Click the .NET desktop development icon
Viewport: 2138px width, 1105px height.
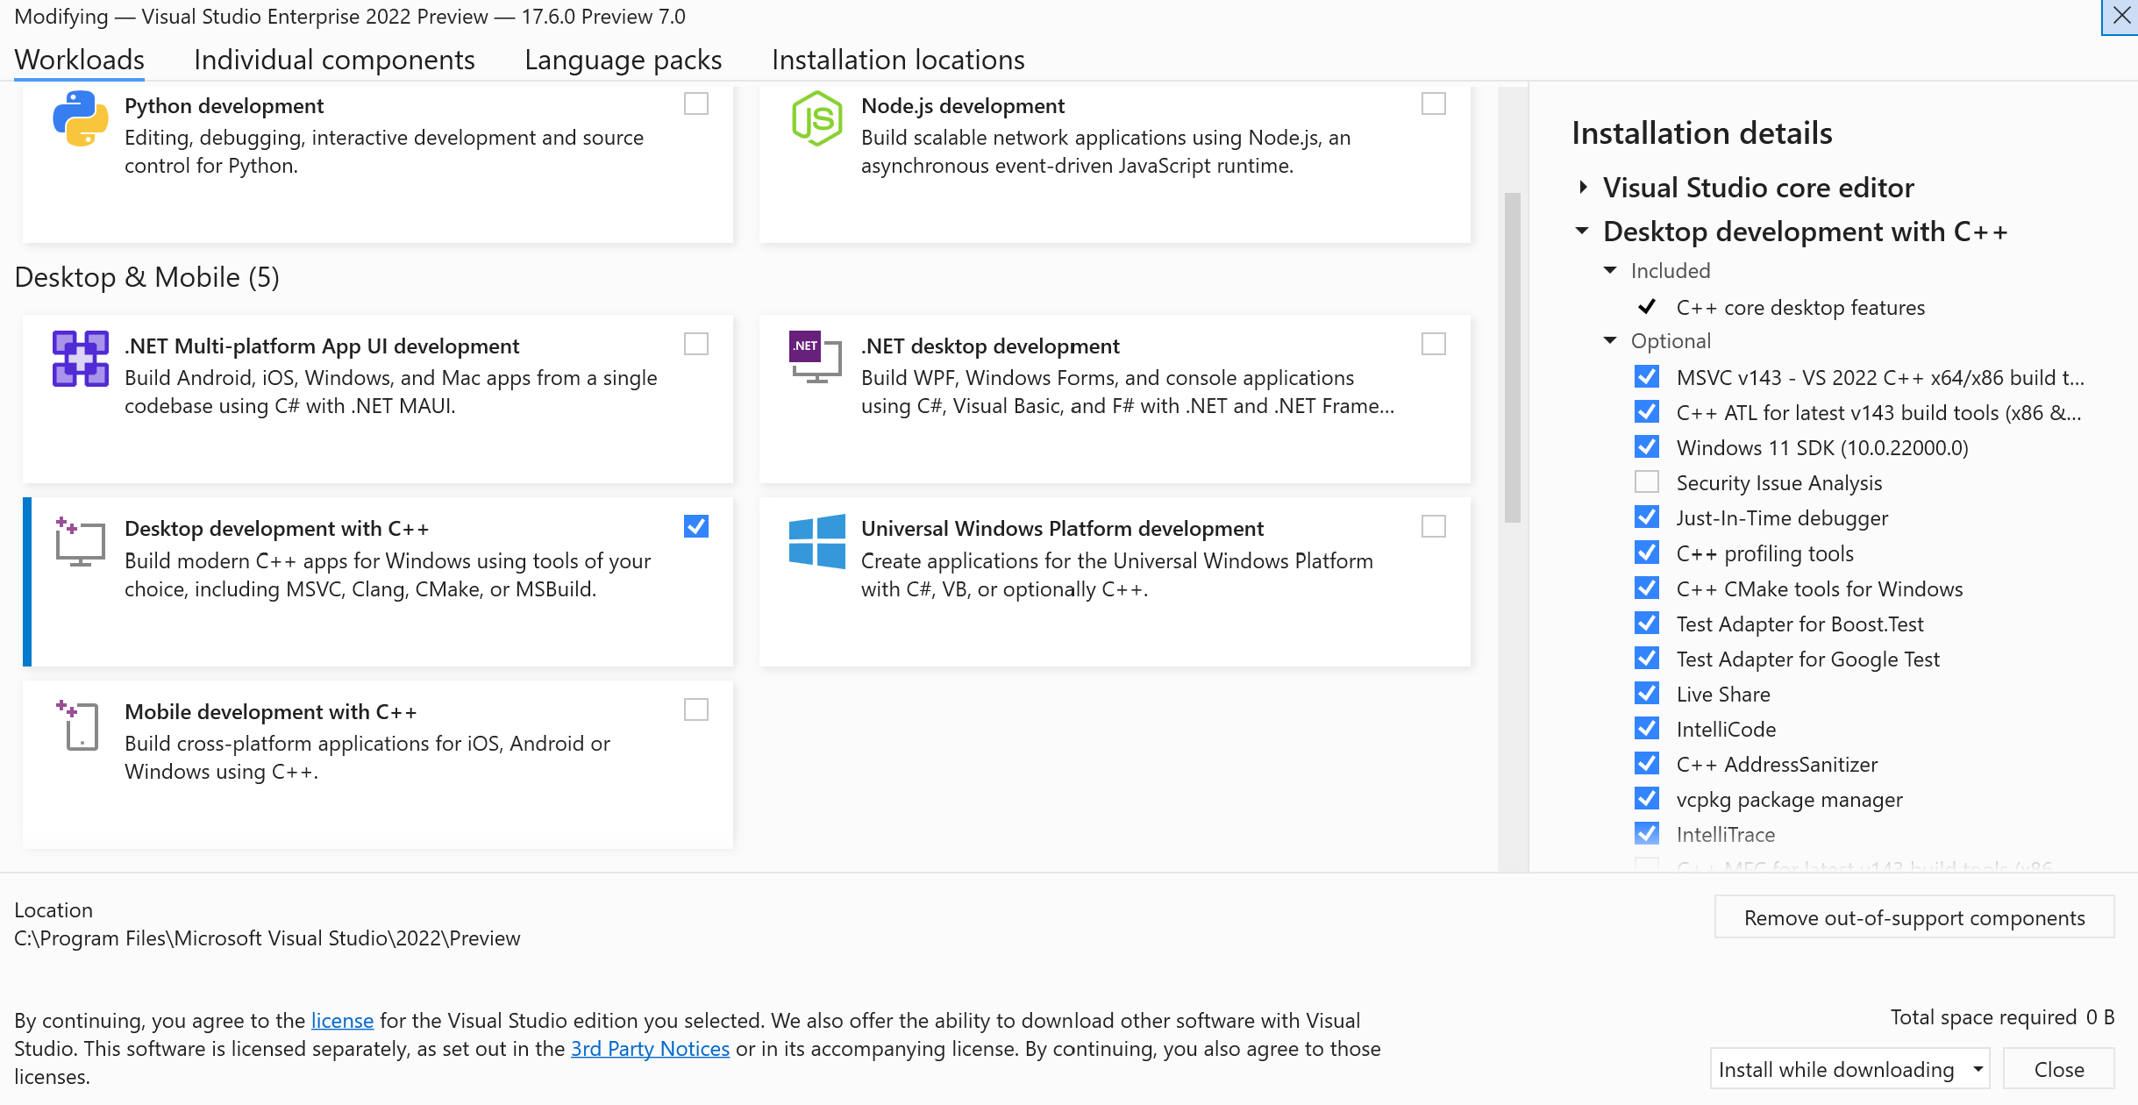(814, 362)
